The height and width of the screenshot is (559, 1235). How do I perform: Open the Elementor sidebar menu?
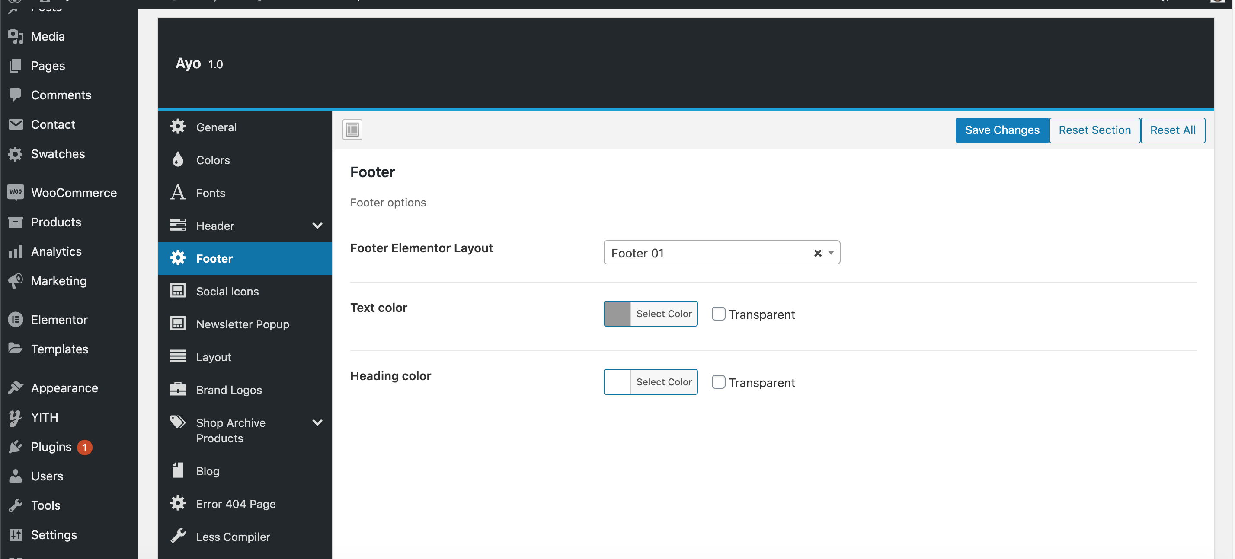tap(59, 320)
